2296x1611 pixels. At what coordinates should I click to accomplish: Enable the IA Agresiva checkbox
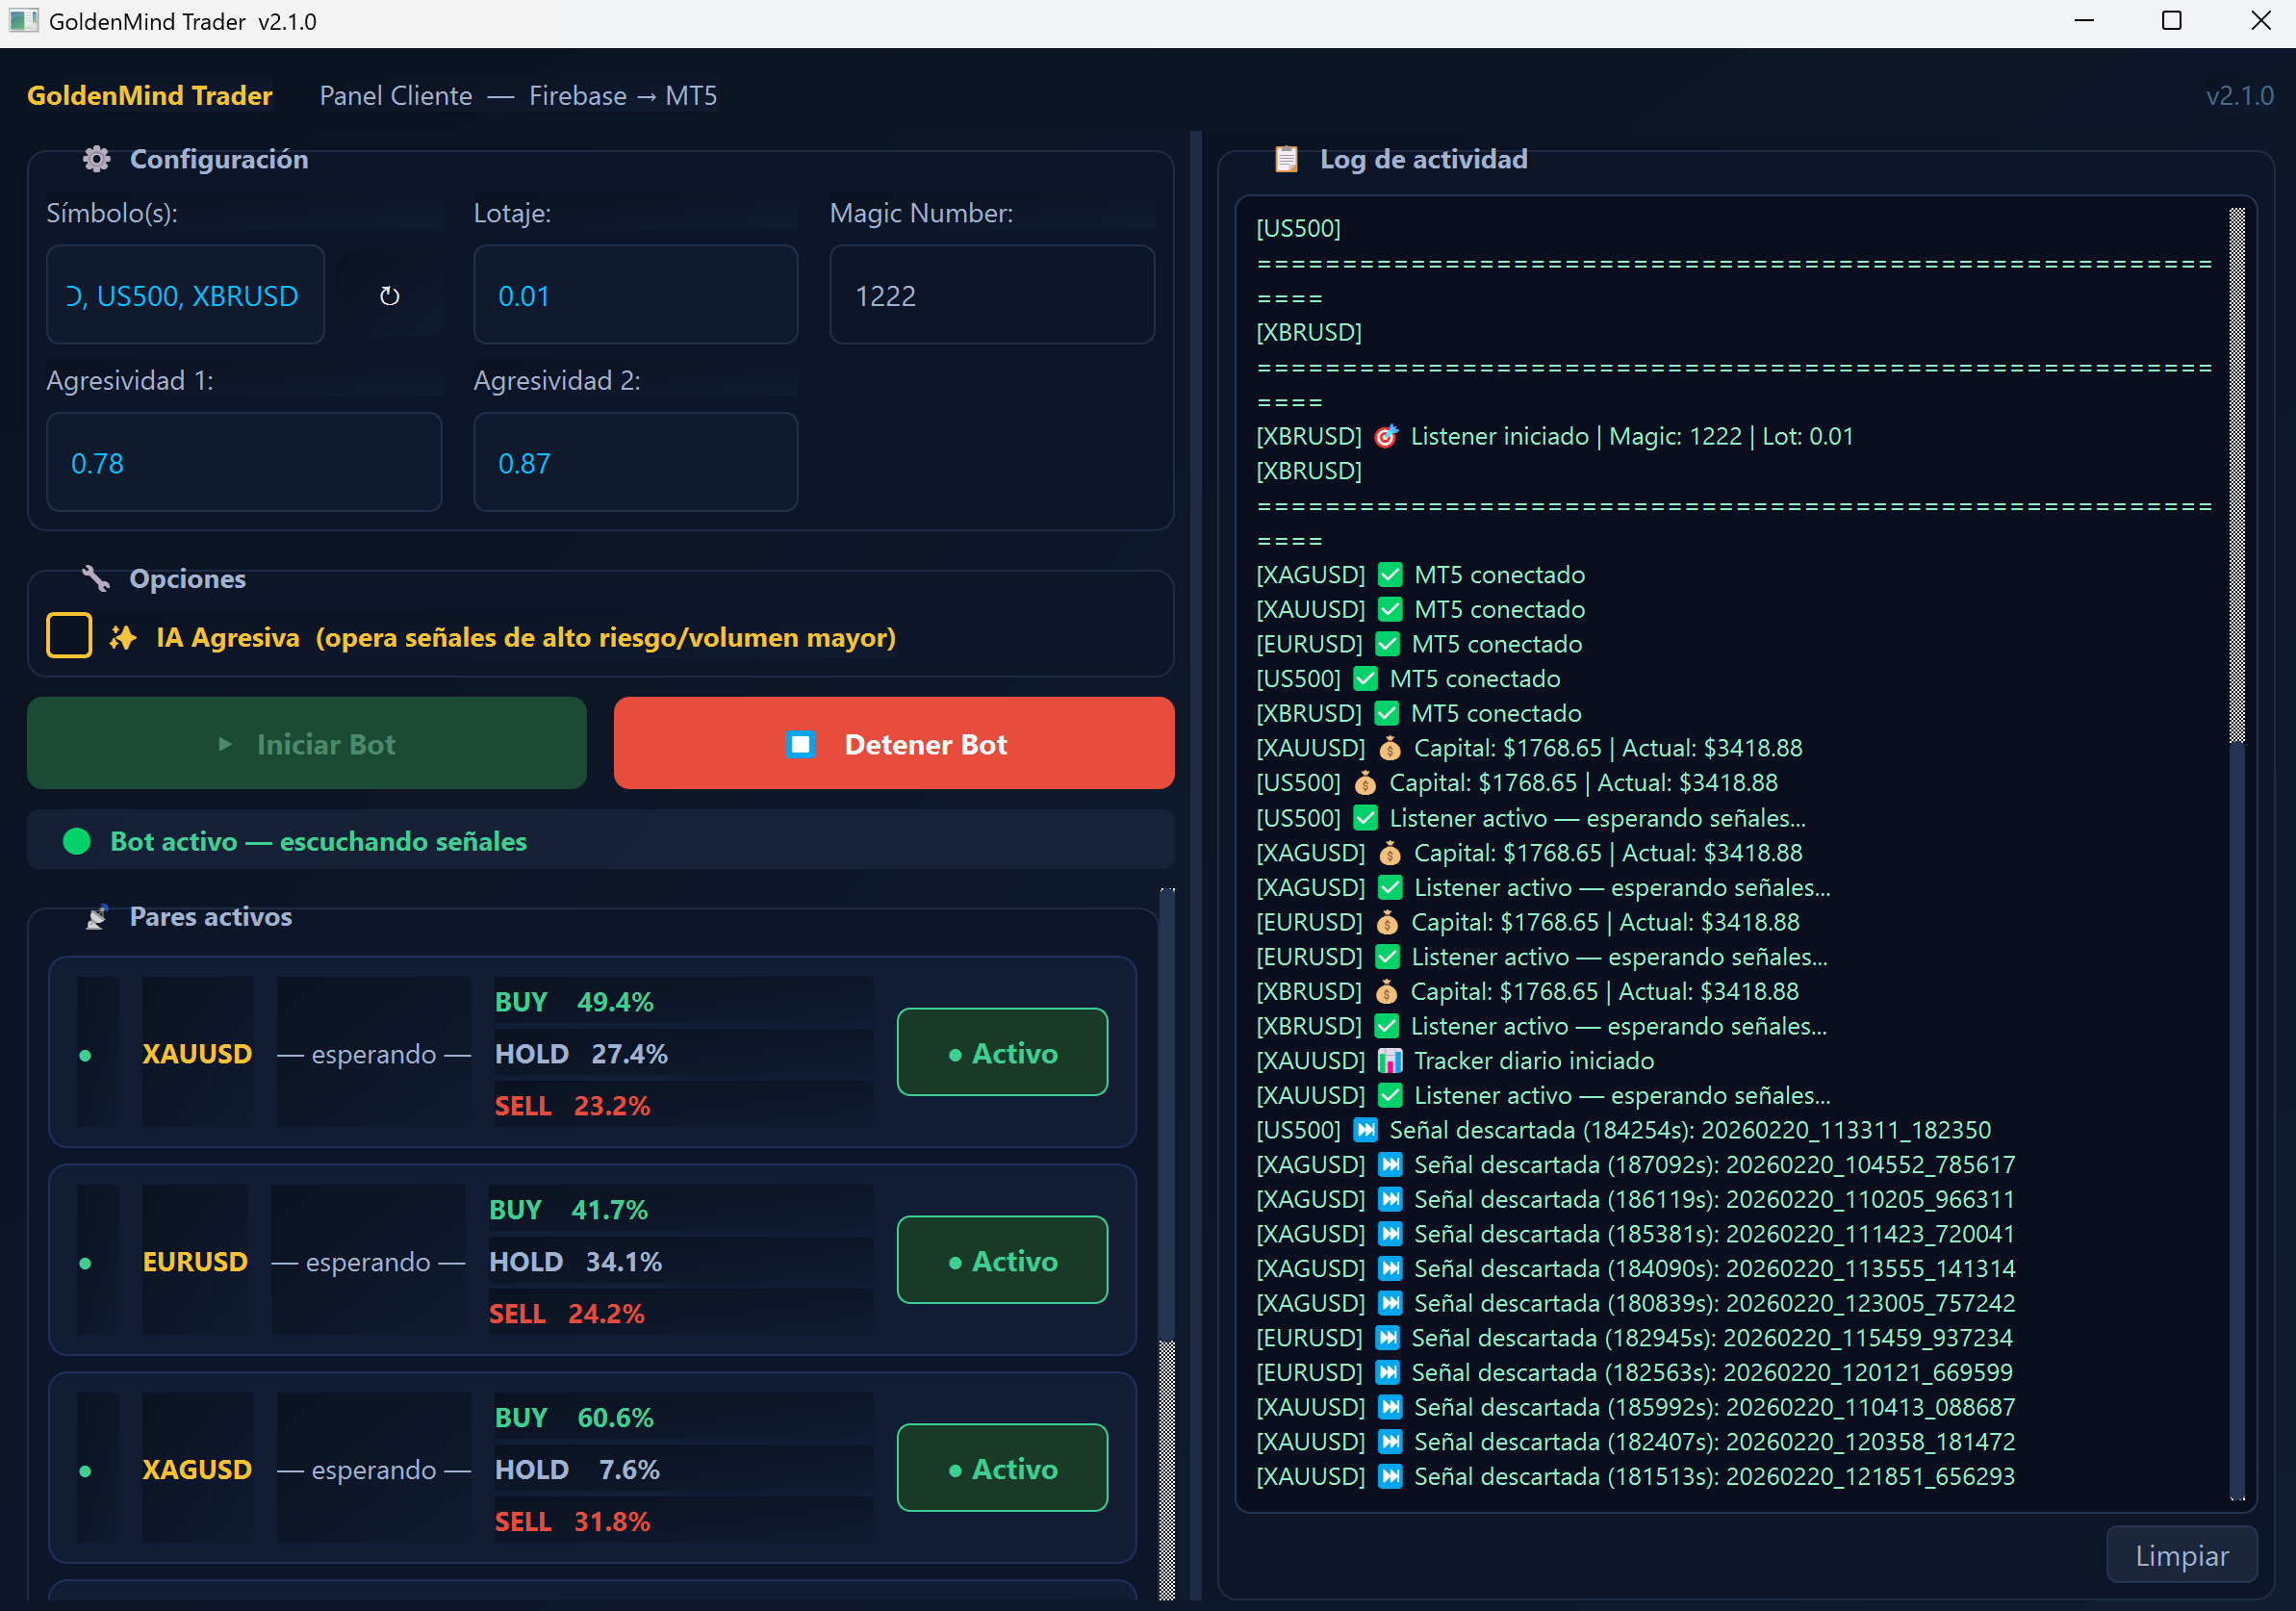click(x=69, y=636)
